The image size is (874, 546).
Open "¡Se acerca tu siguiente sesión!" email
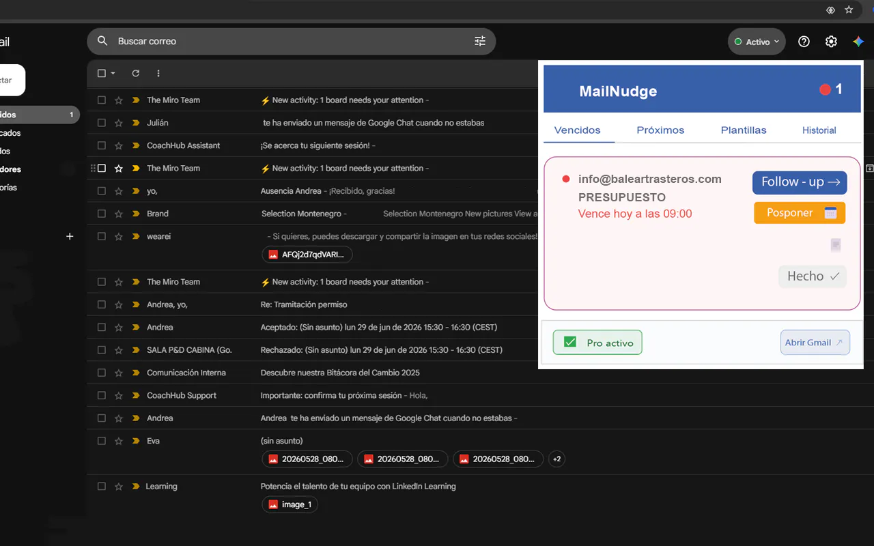tap(315, 145)
